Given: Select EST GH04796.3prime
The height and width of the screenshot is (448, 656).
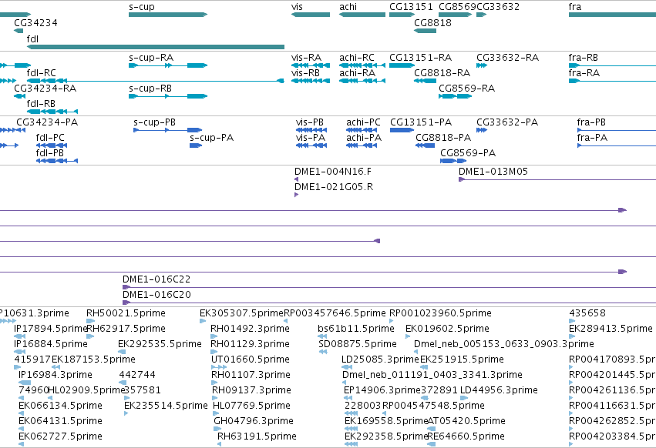Looking at the screenshot, I should click(216, 429).
